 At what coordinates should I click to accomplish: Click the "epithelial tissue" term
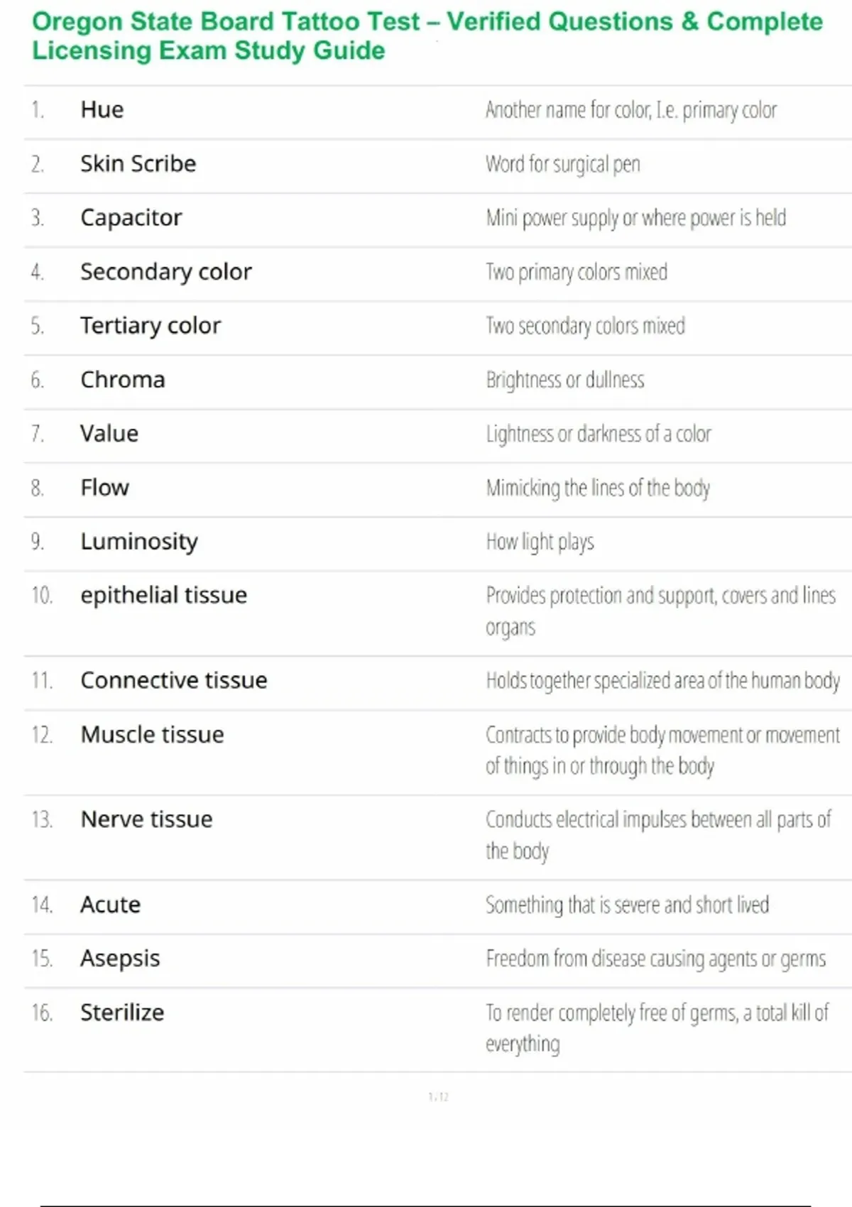(163, 595)
